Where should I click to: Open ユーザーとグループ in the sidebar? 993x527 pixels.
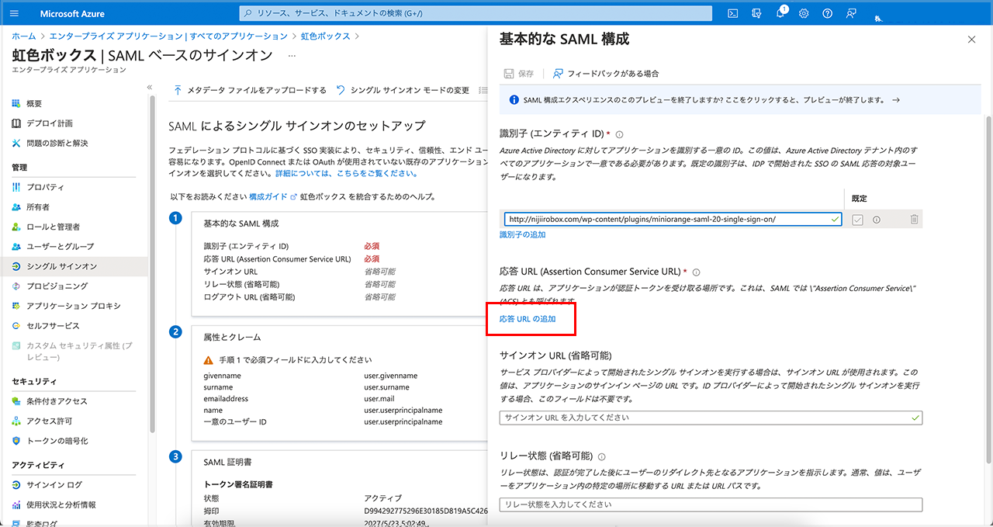pos(60,247)
